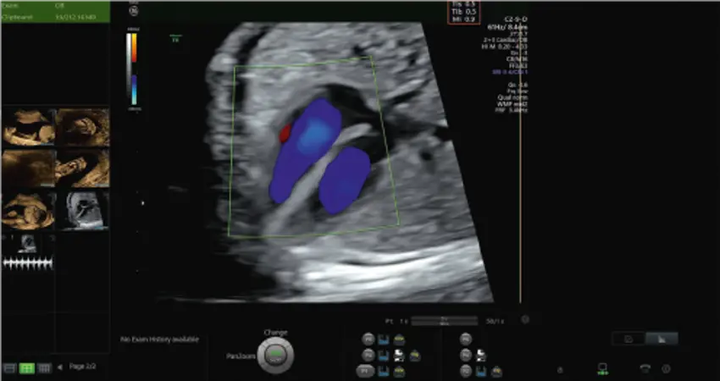Click the printer icon in the second row
The width and height of the screenshot is (720, 381).
click(x=398, y=355)
